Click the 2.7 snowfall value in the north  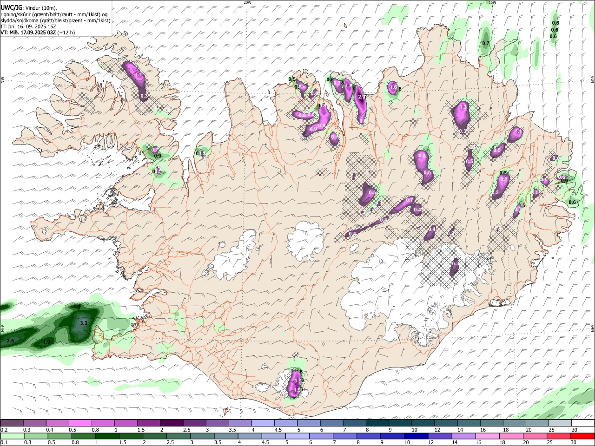pyautogui.click(x=363, y=97)
